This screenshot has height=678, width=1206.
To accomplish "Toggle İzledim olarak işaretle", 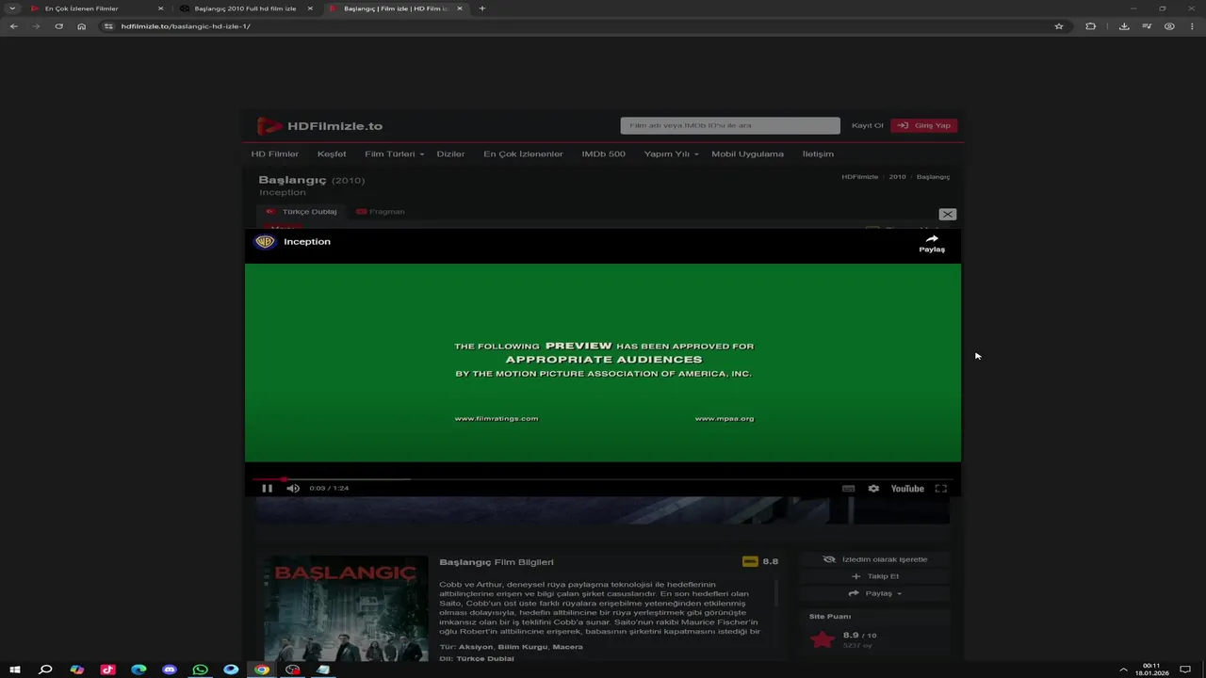I will (875, 559).
